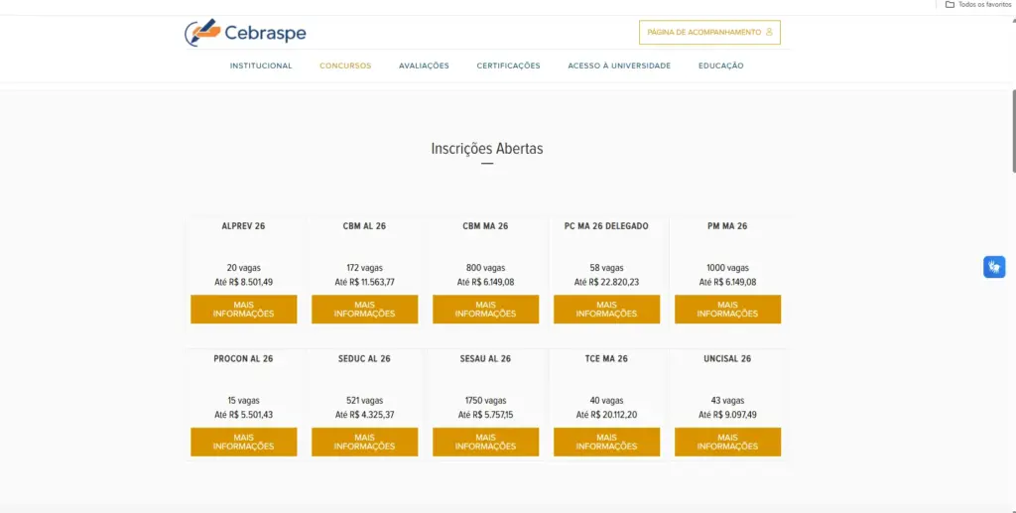
Task: Select the Concursos menu item
Action: coord(345,65)
